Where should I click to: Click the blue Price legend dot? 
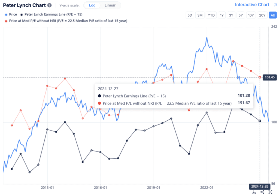[x=5, y=14]
